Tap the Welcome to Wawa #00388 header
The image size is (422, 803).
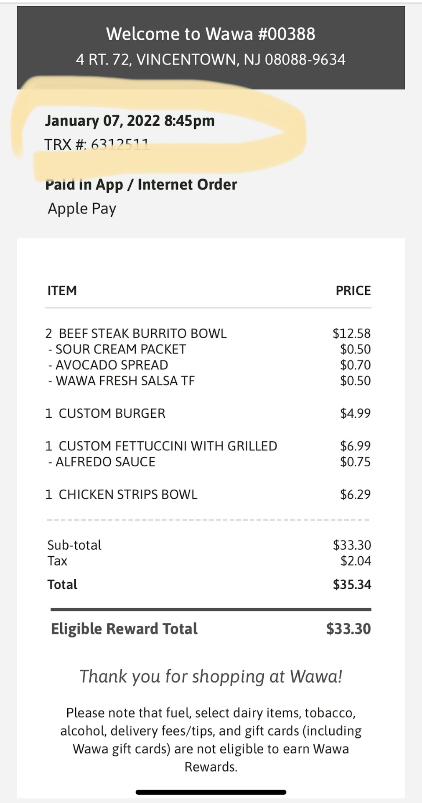tap(211, 34)
